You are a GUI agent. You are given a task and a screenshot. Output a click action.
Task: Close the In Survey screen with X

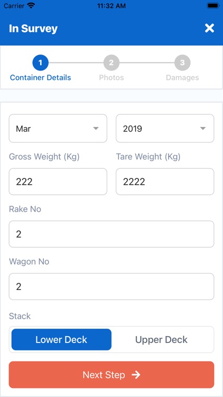click(x=209, y=29)
